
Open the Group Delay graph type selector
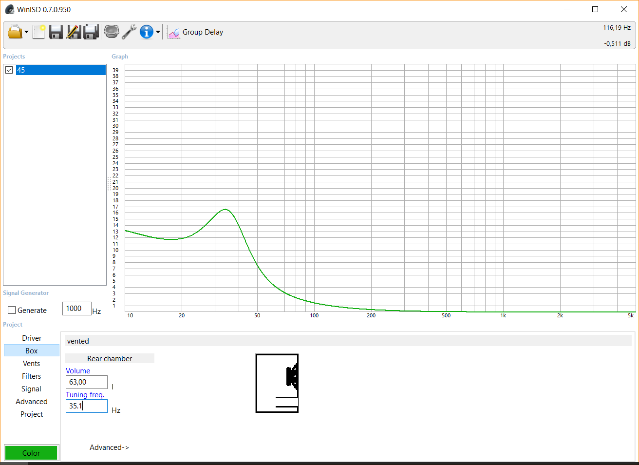pyautogui.click(x=203, y=32)
